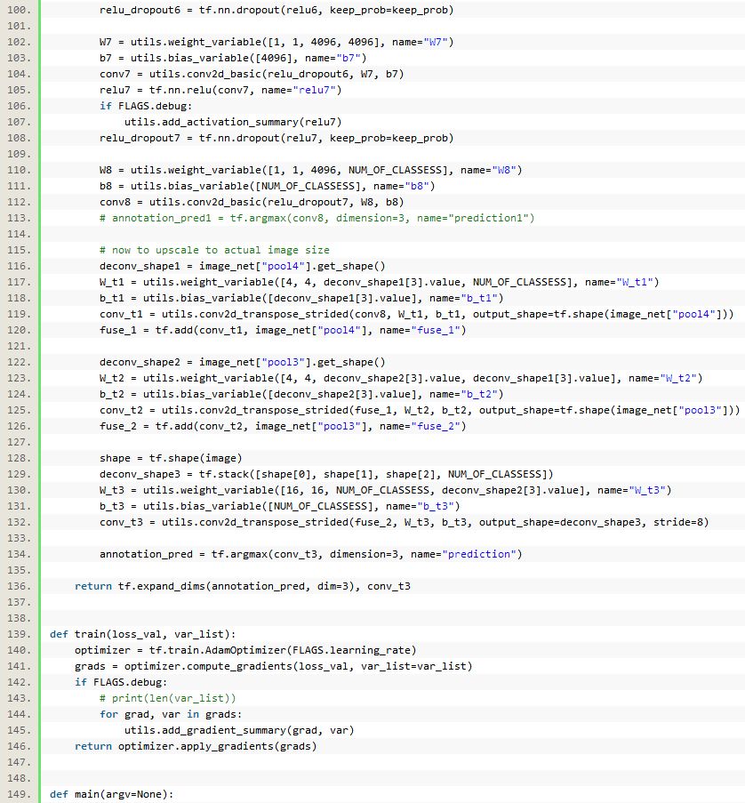Click the string "W_t3" on line 130

click(646, 490)
